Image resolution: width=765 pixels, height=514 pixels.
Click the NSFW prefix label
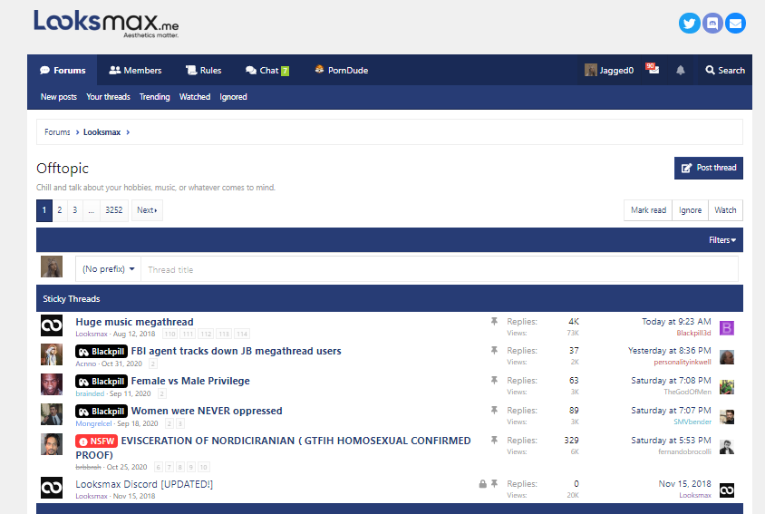(x=97, y=441)
